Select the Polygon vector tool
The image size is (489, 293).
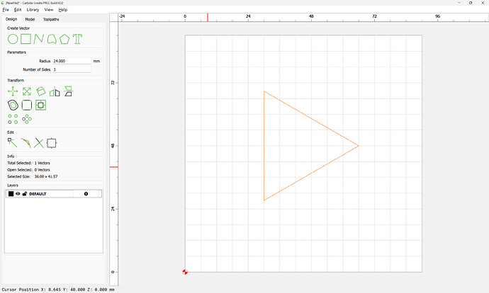click(x=64, y=39)
